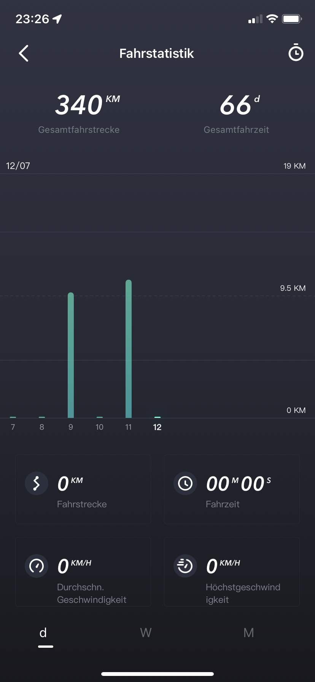Tap the Wi-Fi status icon
Image resolution: width=315 pixels, height=682 pixels.
tap(272, 19)
